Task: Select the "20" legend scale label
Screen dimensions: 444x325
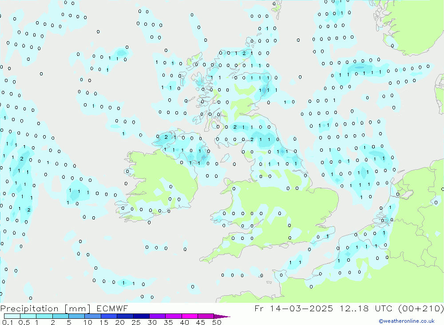Action: click(x=120, y=322)
